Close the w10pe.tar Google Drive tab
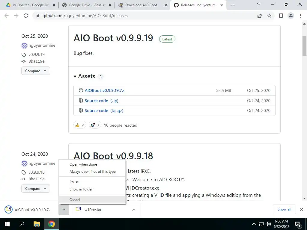The height and width of the screenshot is (230, 307). click(54, 5)
